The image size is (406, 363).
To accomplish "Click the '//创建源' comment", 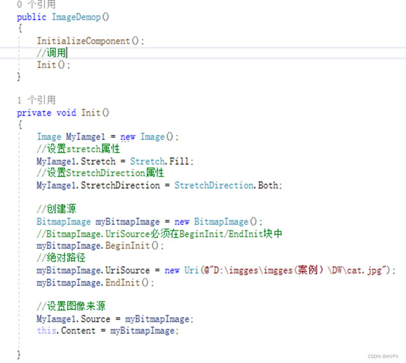I will click(x=56, y=209).
